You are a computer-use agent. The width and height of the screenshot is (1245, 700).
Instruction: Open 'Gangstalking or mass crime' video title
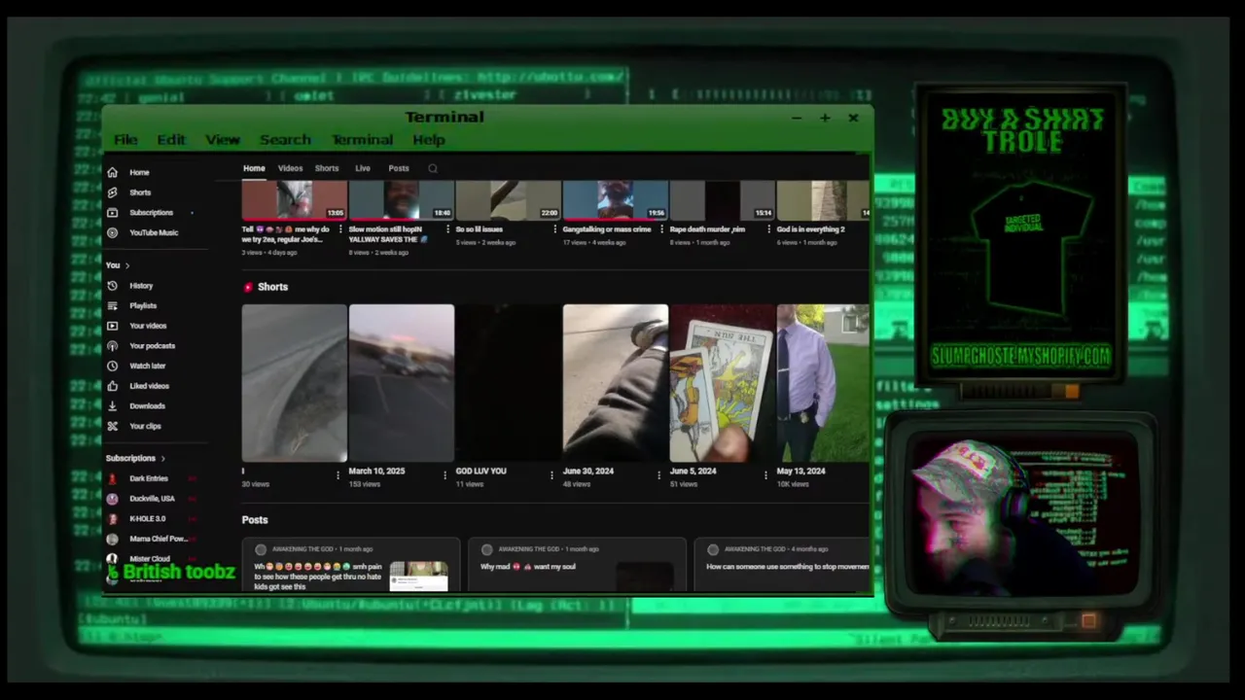click(607, 229)
